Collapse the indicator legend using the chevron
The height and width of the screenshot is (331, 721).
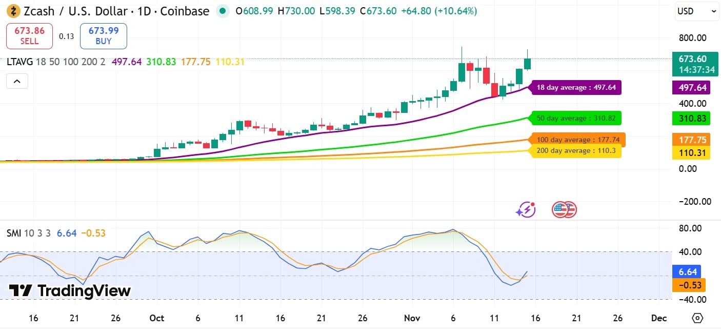pos(17,81)
